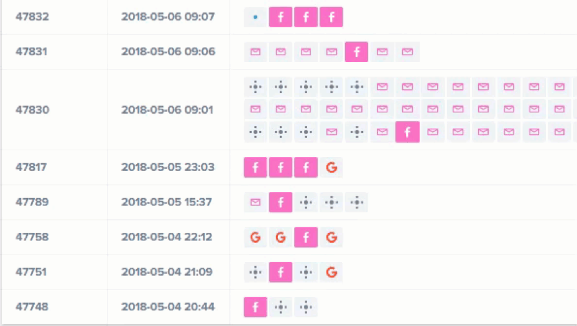The width and height of the screenshot is (577, 326).
Task: Click the blue dot icon in row 47832
Action: coord(256,17)
